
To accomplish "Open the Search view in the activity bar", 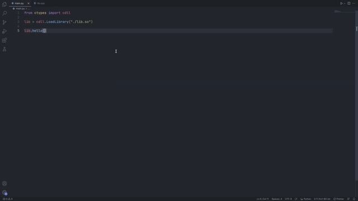I will [4, 13].
